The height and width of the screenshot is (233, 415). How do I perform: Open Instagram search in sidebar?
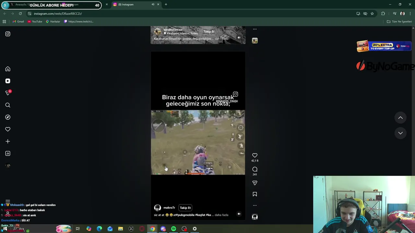tap(8, 105)
